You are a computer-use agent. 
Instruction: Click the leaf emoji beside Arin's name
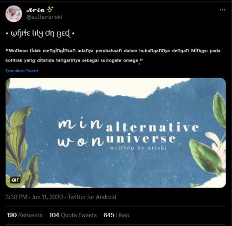50,10
